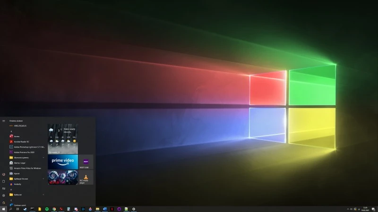Open the NZXT CAM tile
Viewport: 378px width, 212px height.
(86, 162)
